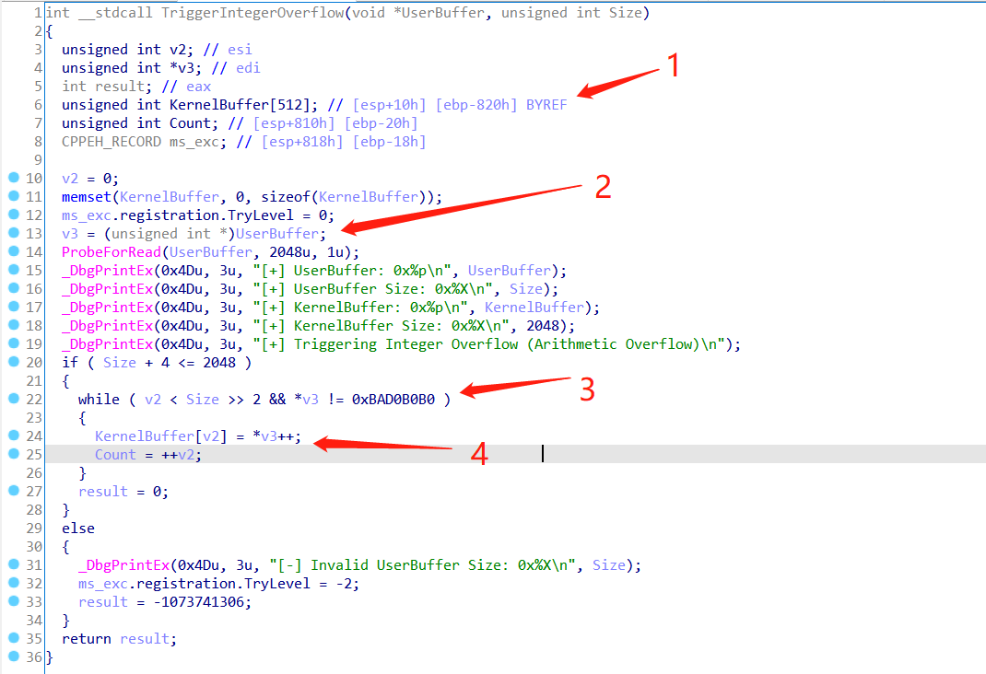Toggle breakpoint dot on line 33
Image resolution: width=986 pixels, height=674 pixels.
coord(14,601)
